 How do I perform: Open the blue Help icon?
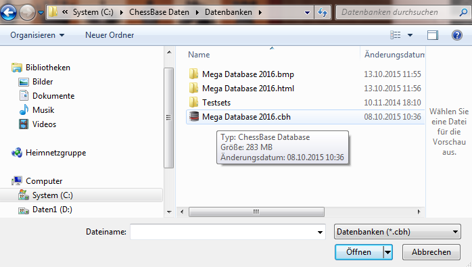point(457,35)
